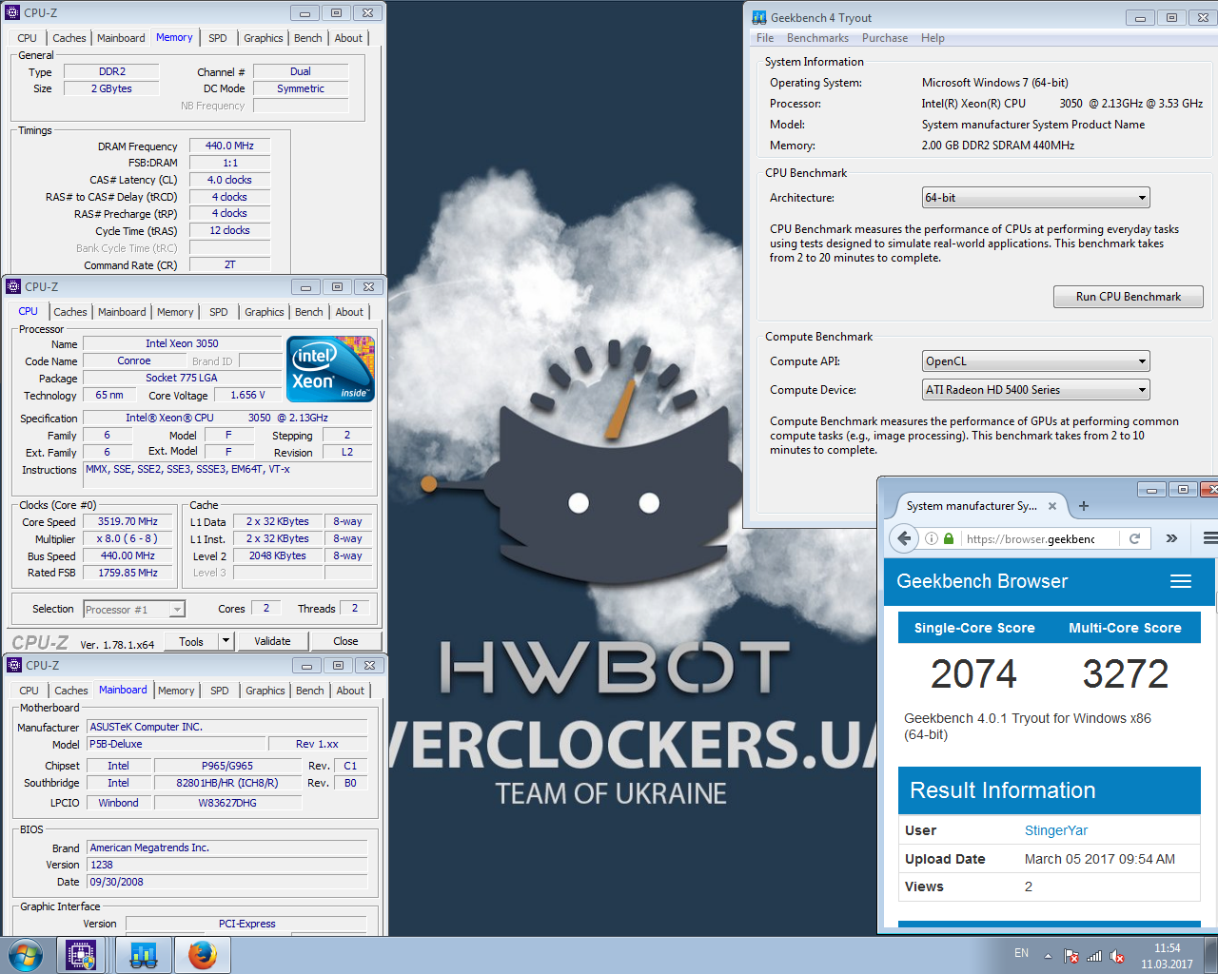Click the EN language indicator in taskbar
Screen dimensions: 1218x974
pos(1021,953)
